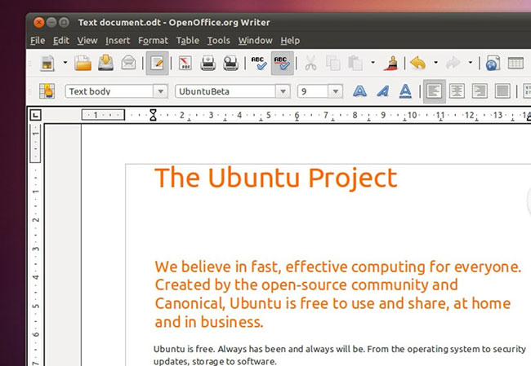Click the Insert Table icon
Image resolution: width=531 pixels, height=366 pixels.
[x=515, y=64]
